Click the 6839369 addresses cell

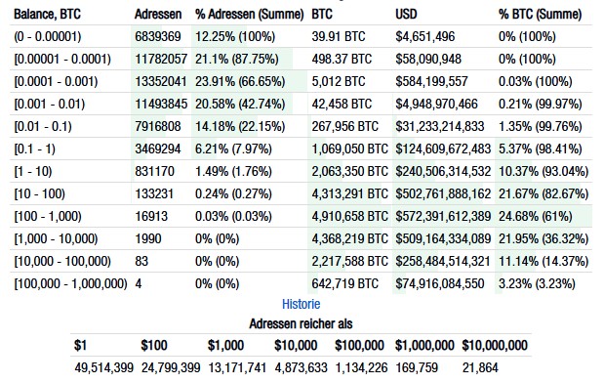158,37
